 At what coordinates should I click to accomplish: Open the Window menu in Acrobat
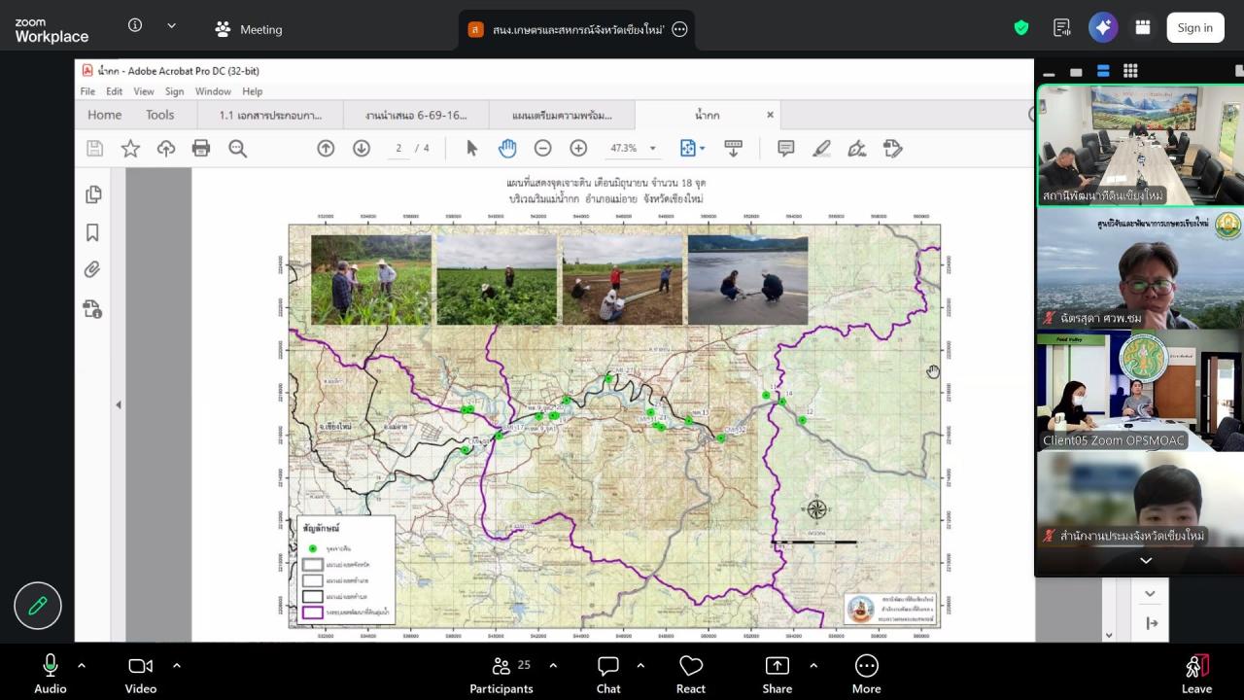pos(213,91)
